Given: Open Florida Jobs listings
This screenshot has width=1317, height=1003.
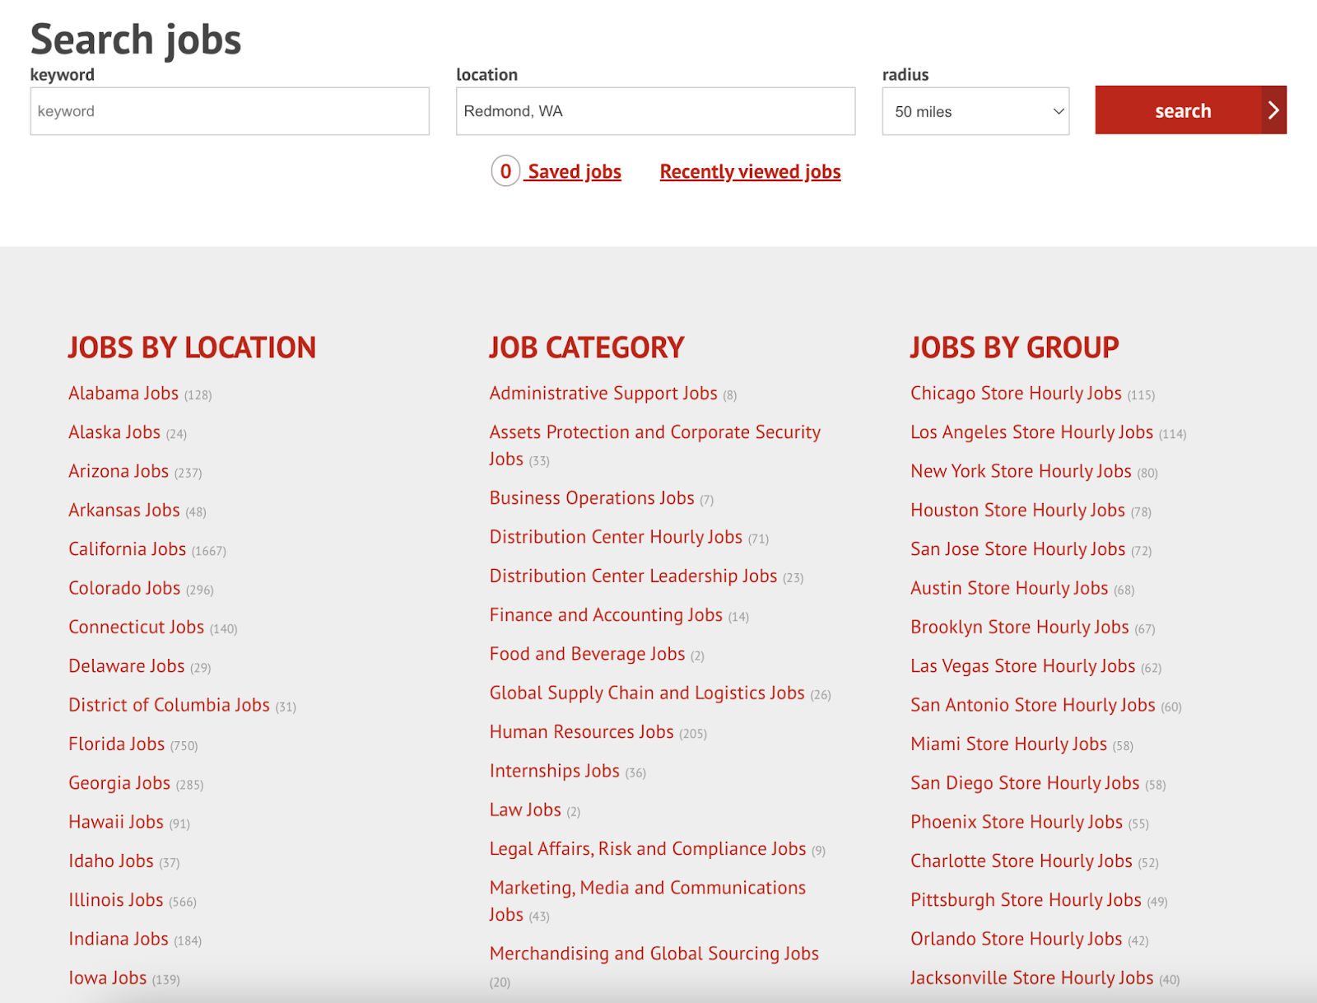Looking at the screenshot, I should pos(116,744).
